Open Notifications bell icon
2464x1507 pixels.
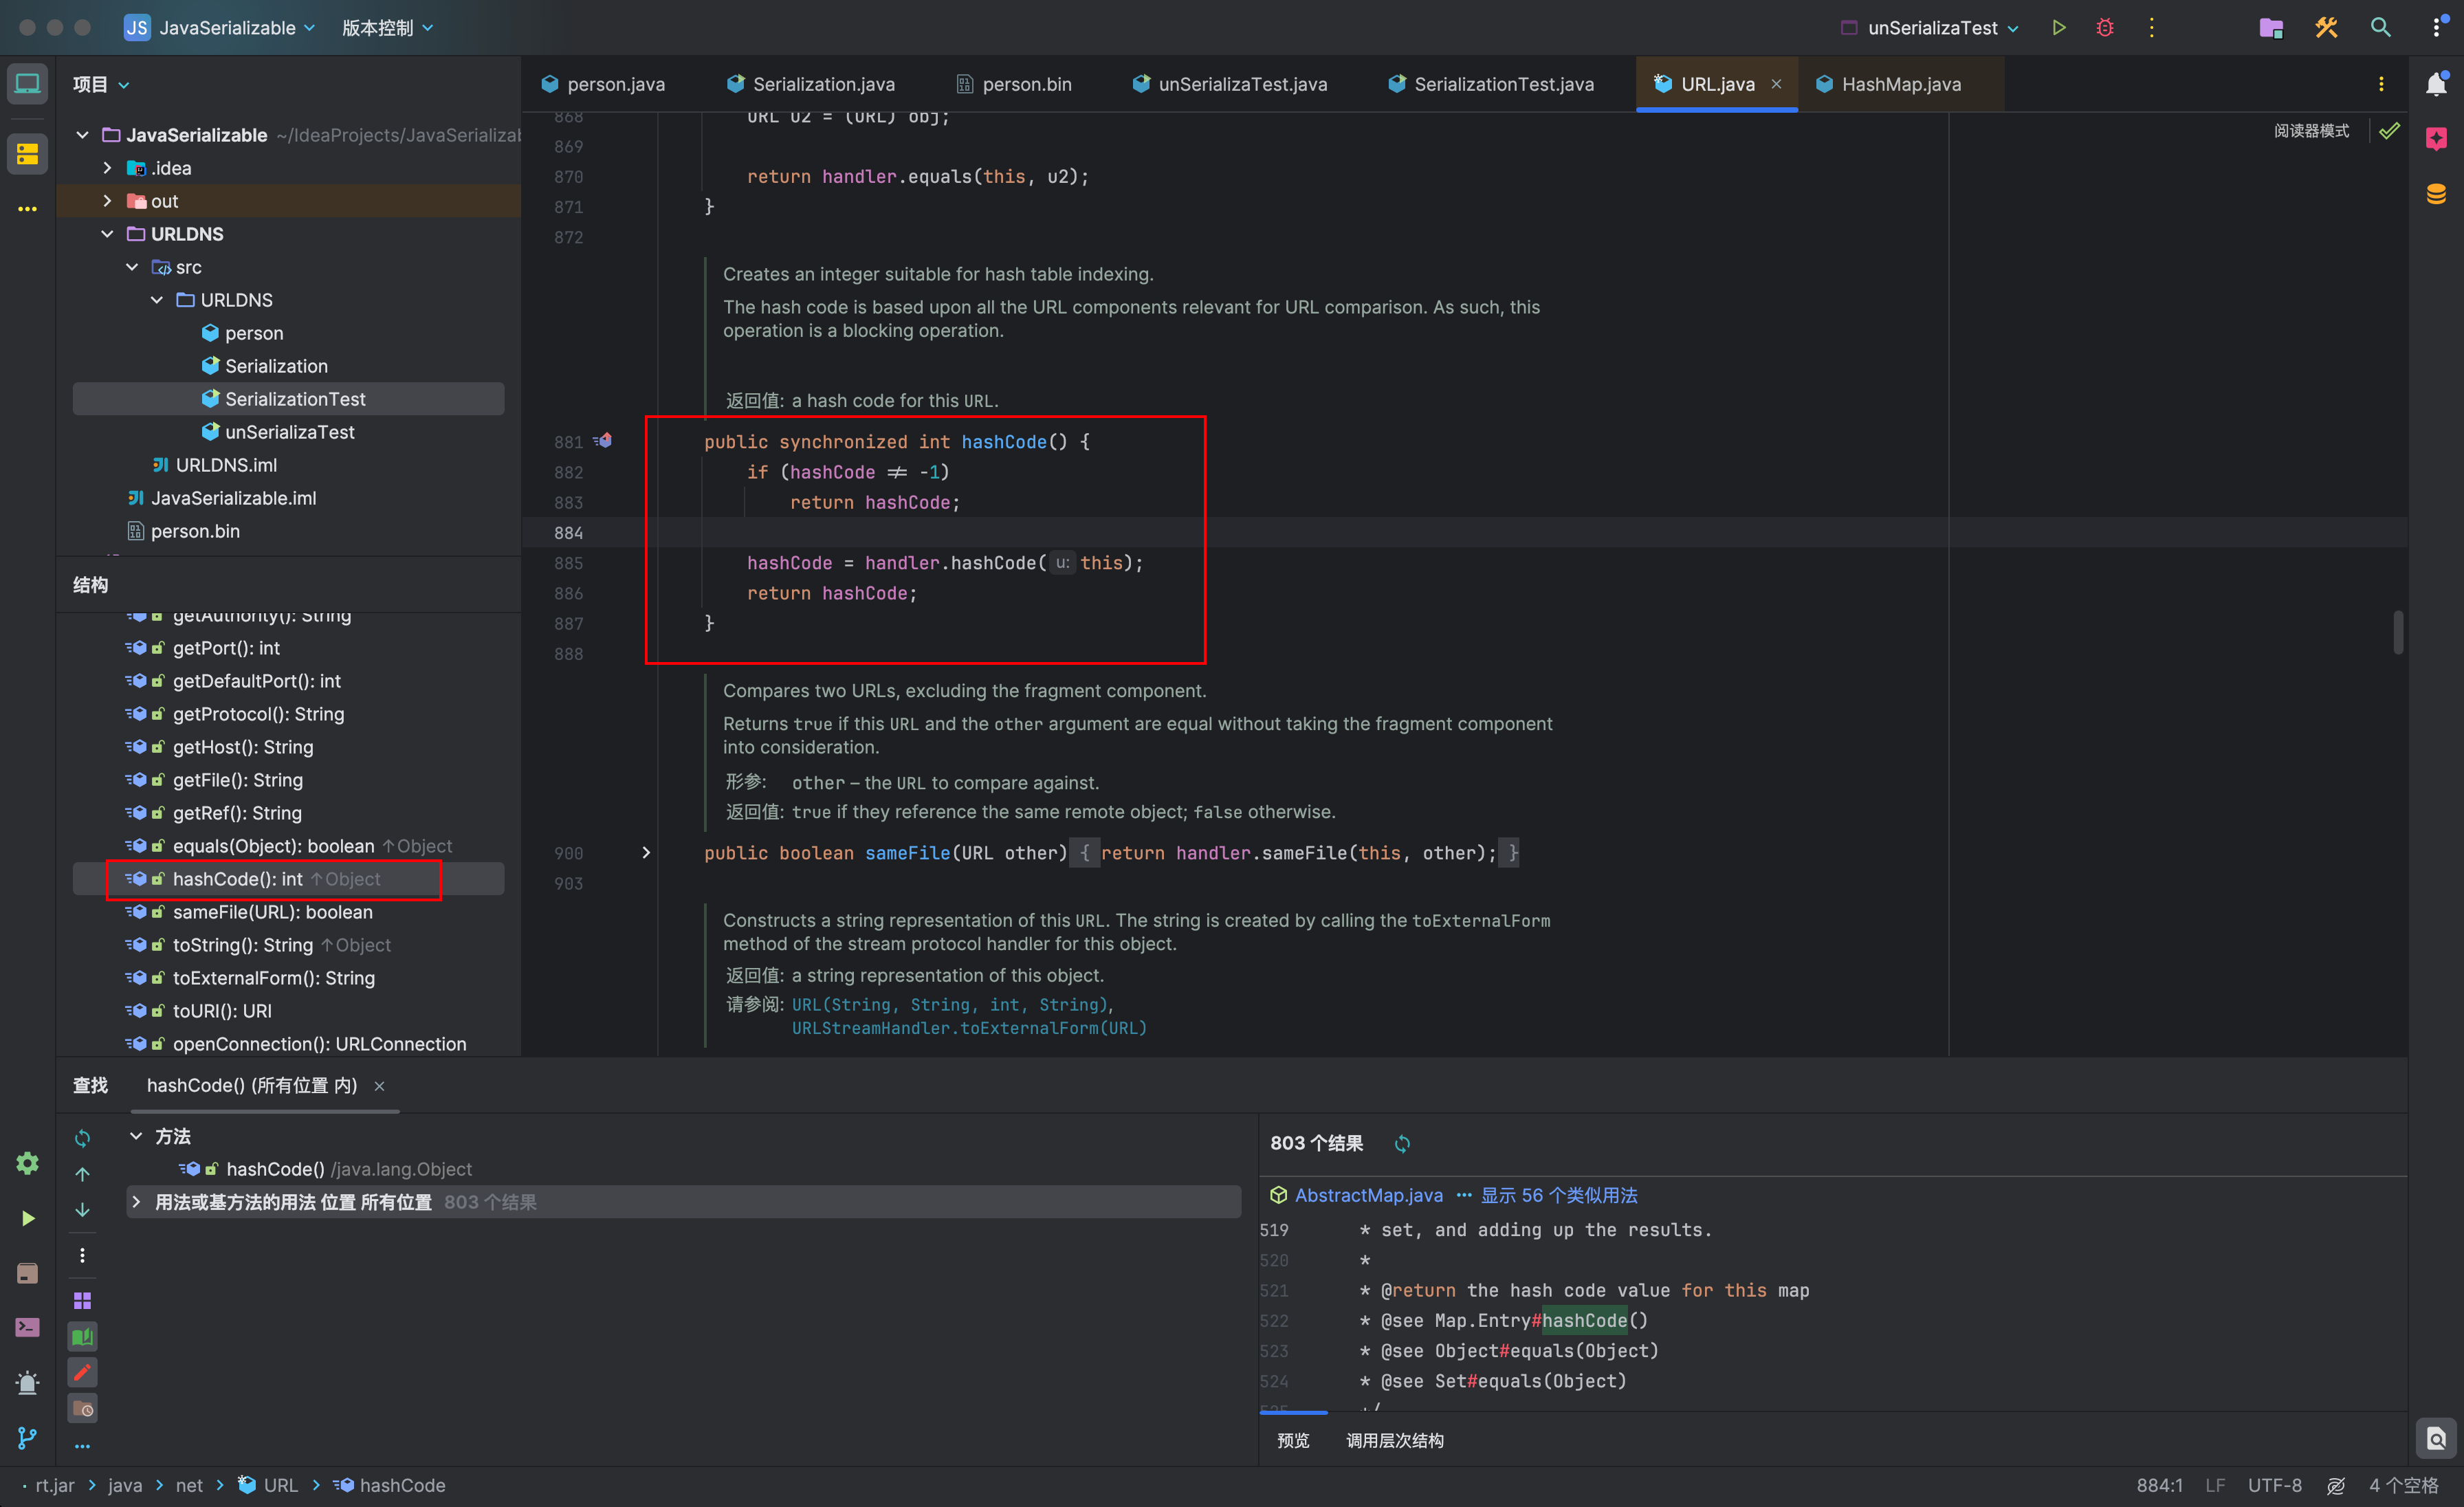(x=2436, y=84)
